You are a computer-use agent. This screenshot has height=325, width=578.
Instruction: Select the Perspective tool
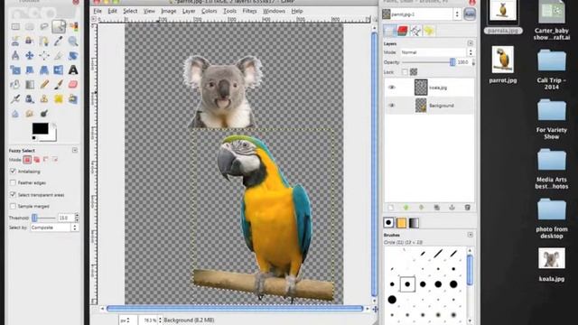tap(44, 70)
